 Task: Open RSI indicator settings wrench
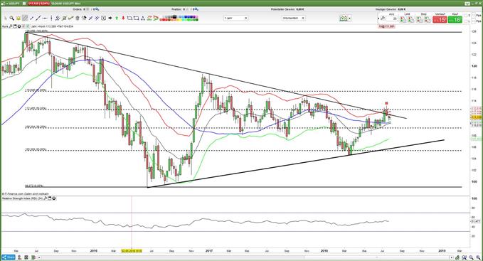(x=46, y=198)
